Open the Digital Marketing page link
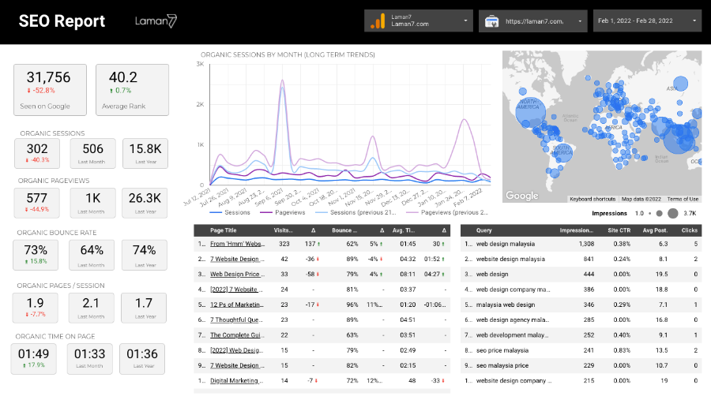The image size is (711, 400). click(236, 380)
